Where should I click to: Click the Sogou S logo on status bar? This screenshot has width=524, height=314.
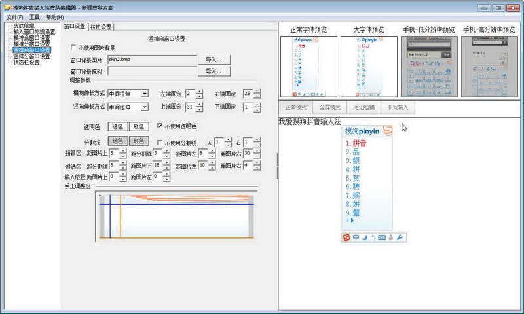(346, 237)
